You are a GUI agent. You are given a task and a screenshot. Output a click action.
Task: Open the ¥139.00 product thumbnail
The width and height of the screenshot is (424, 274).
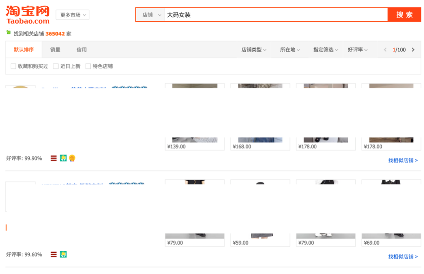click(195, 114)
